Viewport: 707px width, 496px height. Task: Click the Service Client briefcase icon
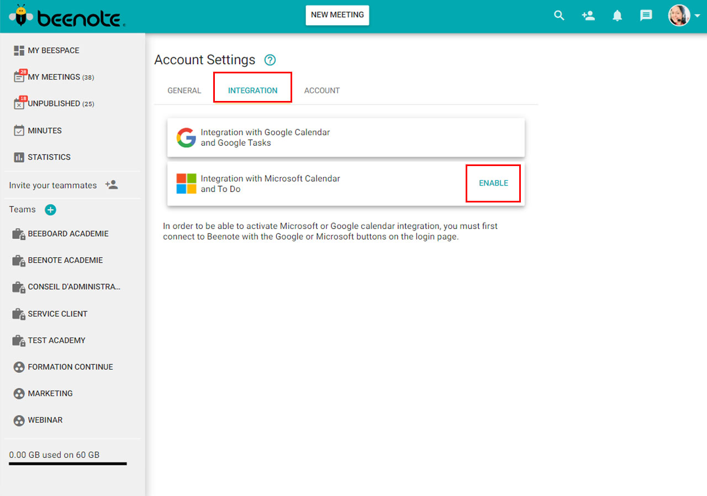pos(19,314)
